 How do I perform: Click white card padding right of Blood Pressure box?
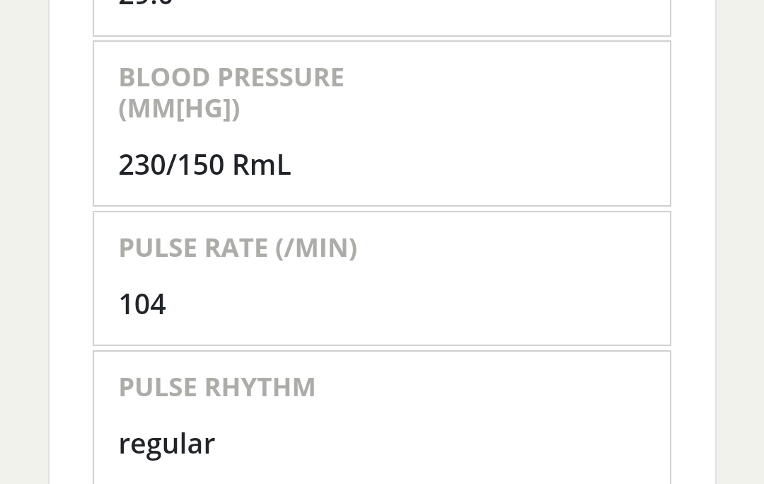[693, 124]
